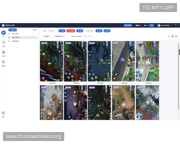This screenshot has width=180, height=144.
Task: Click the blue power-on button with play icon
Action: tap(62, 31)
